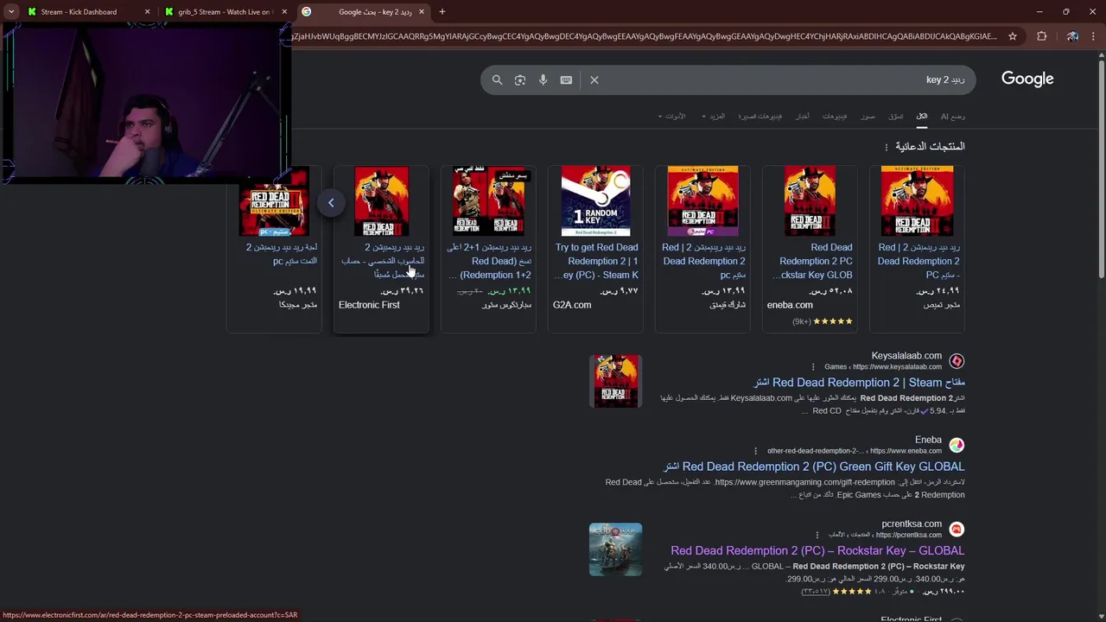Open a new browser tab
1106x622 pixels.
pos(442,12)
